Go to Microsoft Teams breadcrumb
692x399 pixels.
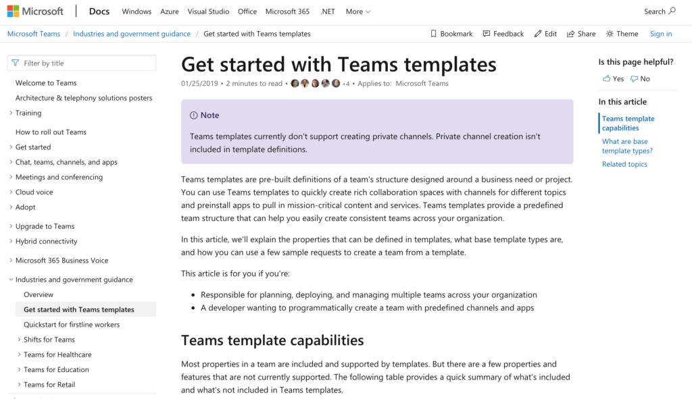click(34, 34)
